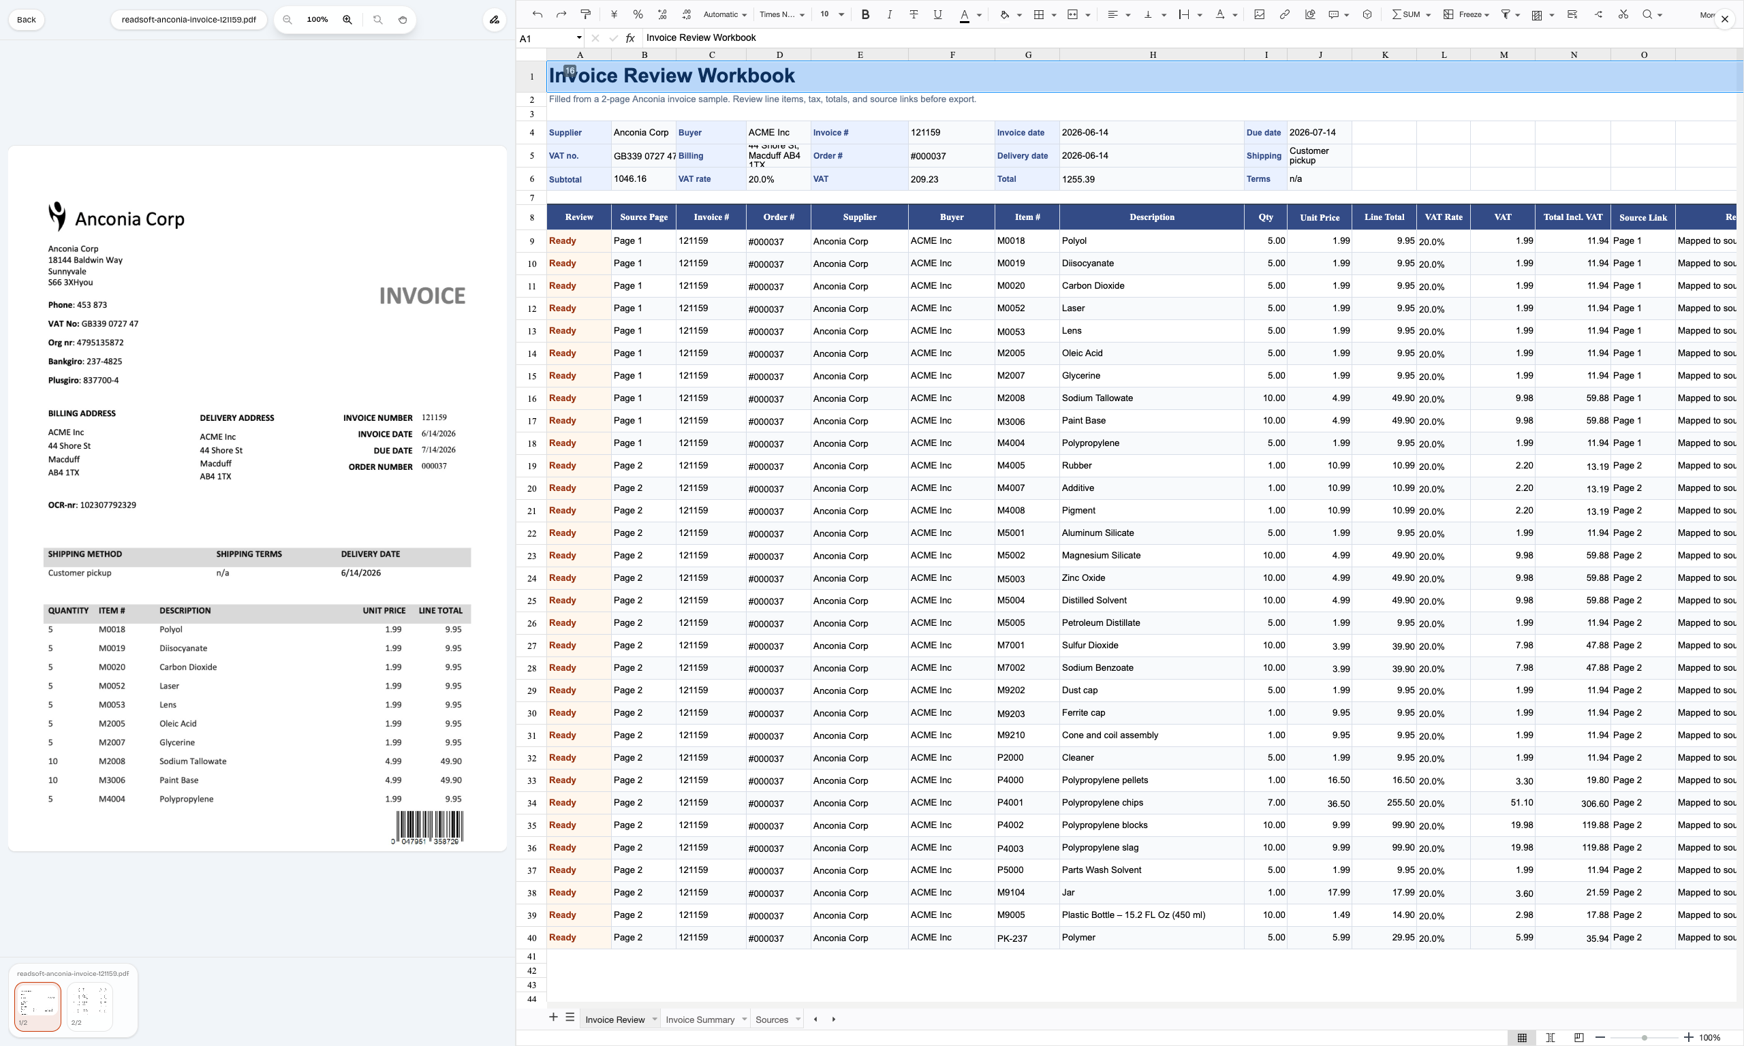
Task: Open the search magnifier tool
Action: point(1647,14)
